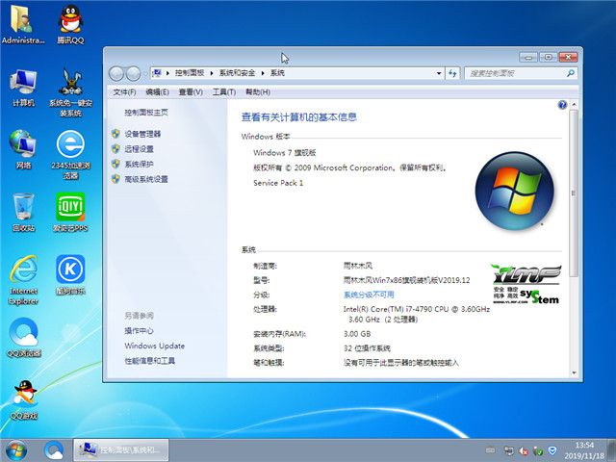This screenshot has width=616, height=462.
Task: Open the 文件(F) menu
Action: tap(123, 92)
